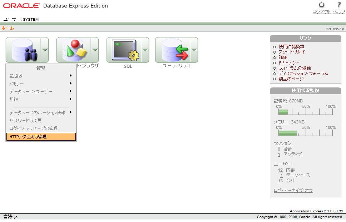Open the Object Browser shapes icon

pos(74,50)
